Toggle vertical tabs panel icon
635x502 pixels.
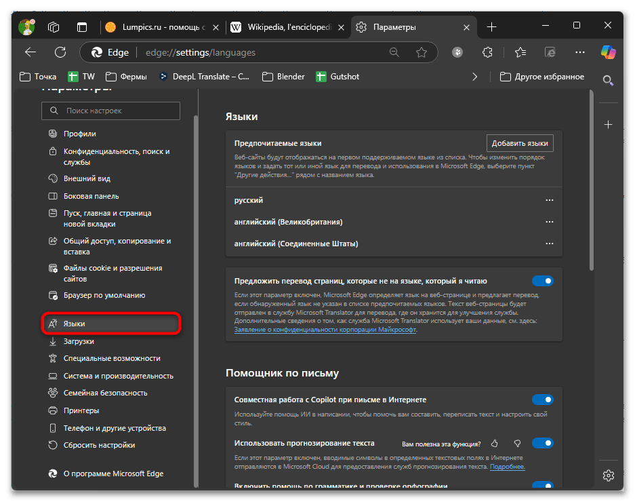click(x=82, y=27)
